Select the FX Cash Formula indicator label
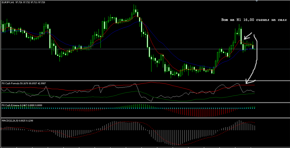 [x=24, y=84]
